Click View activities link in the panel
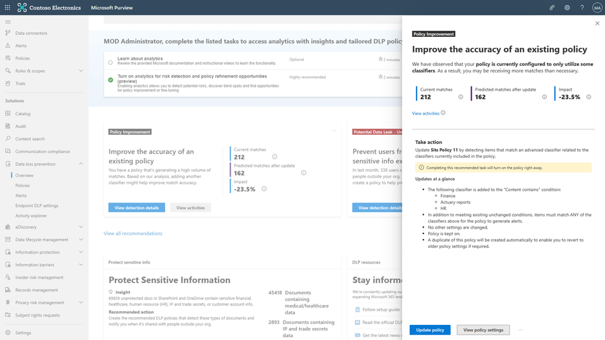Viewport: 605px width, 340px height. click(426, 113)
